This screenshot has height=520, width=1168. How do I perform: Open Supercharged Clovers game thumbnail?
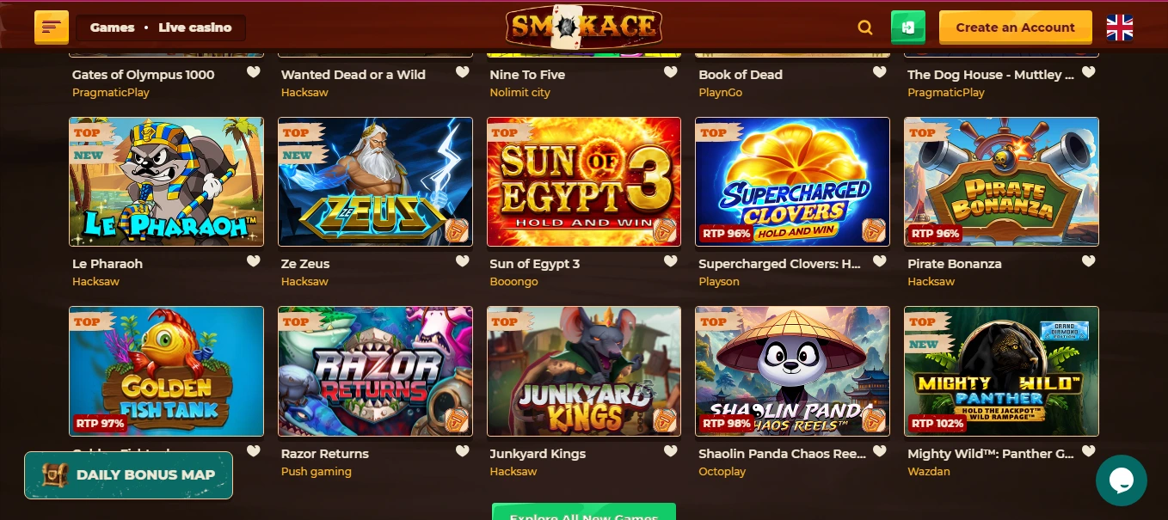792,182
